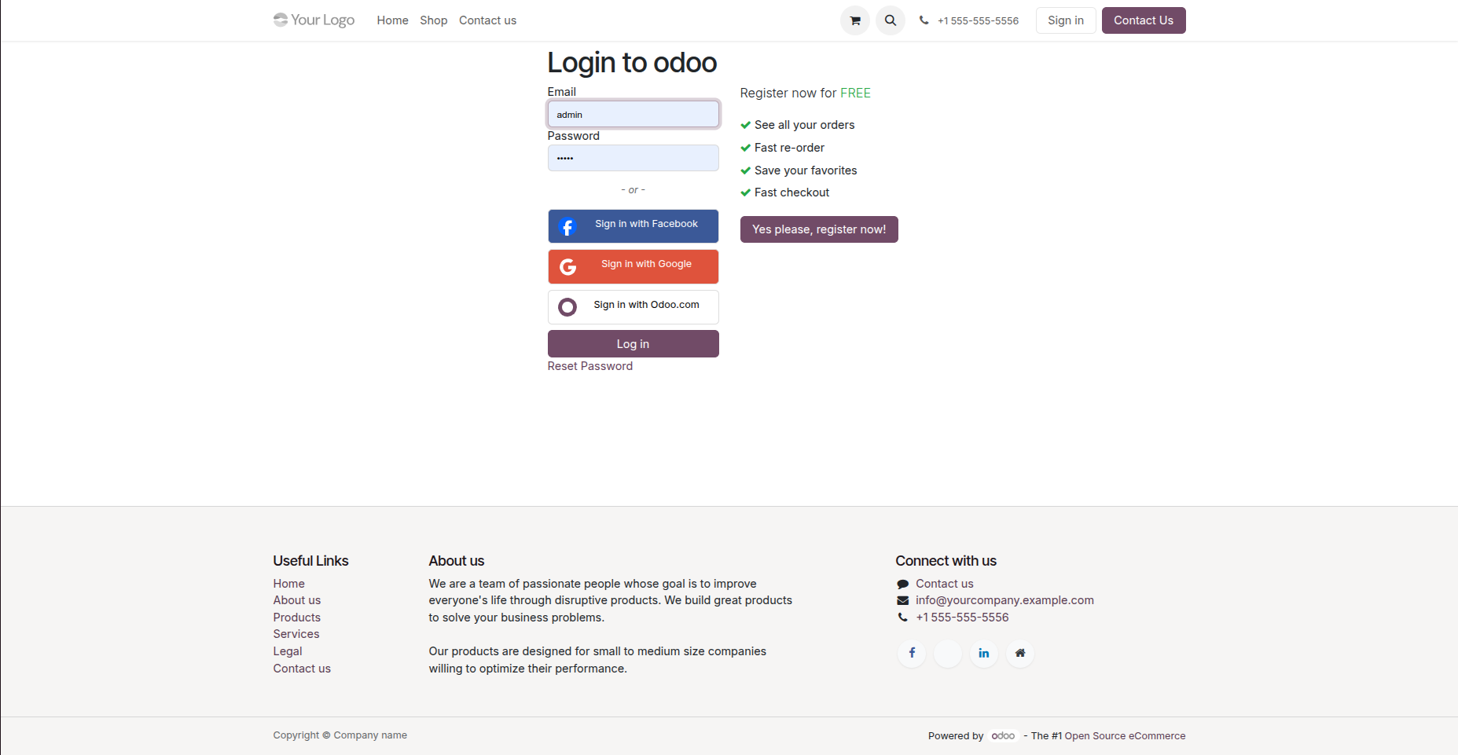Image resolution: width=1458 pixels, height=755 pixels.
Task: Click the 'Register now for FREE' text
Action: [805, 93]
